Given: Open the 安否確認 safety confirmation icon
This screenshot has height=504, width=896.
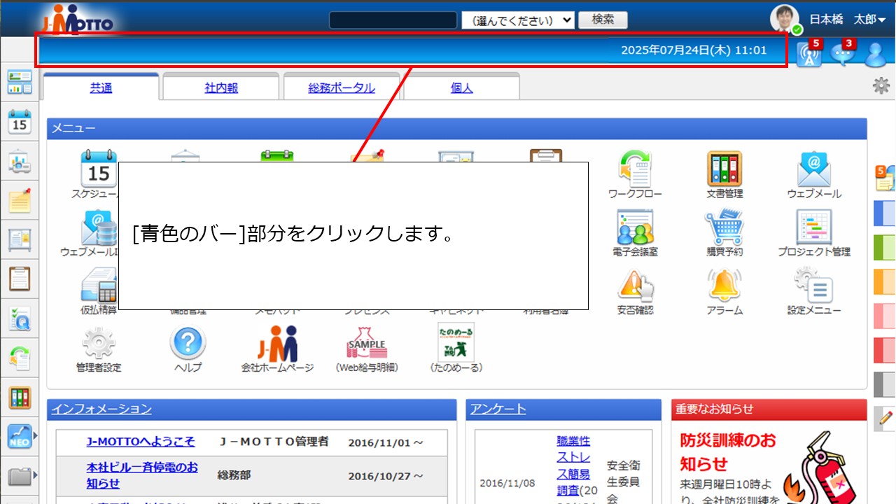Looking at the screenshot, I should coord(633,285).
